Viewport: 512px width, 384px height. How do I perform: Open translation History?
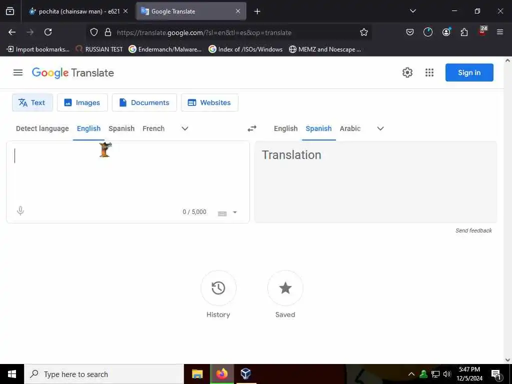coord(218,288)
